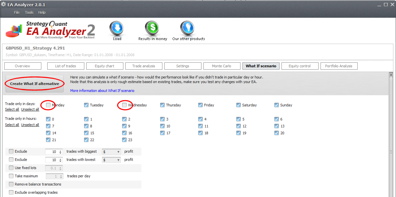This screenshot has width=396, height=197.
Task: Click the lowest profit trades count field
Action: 53,160
